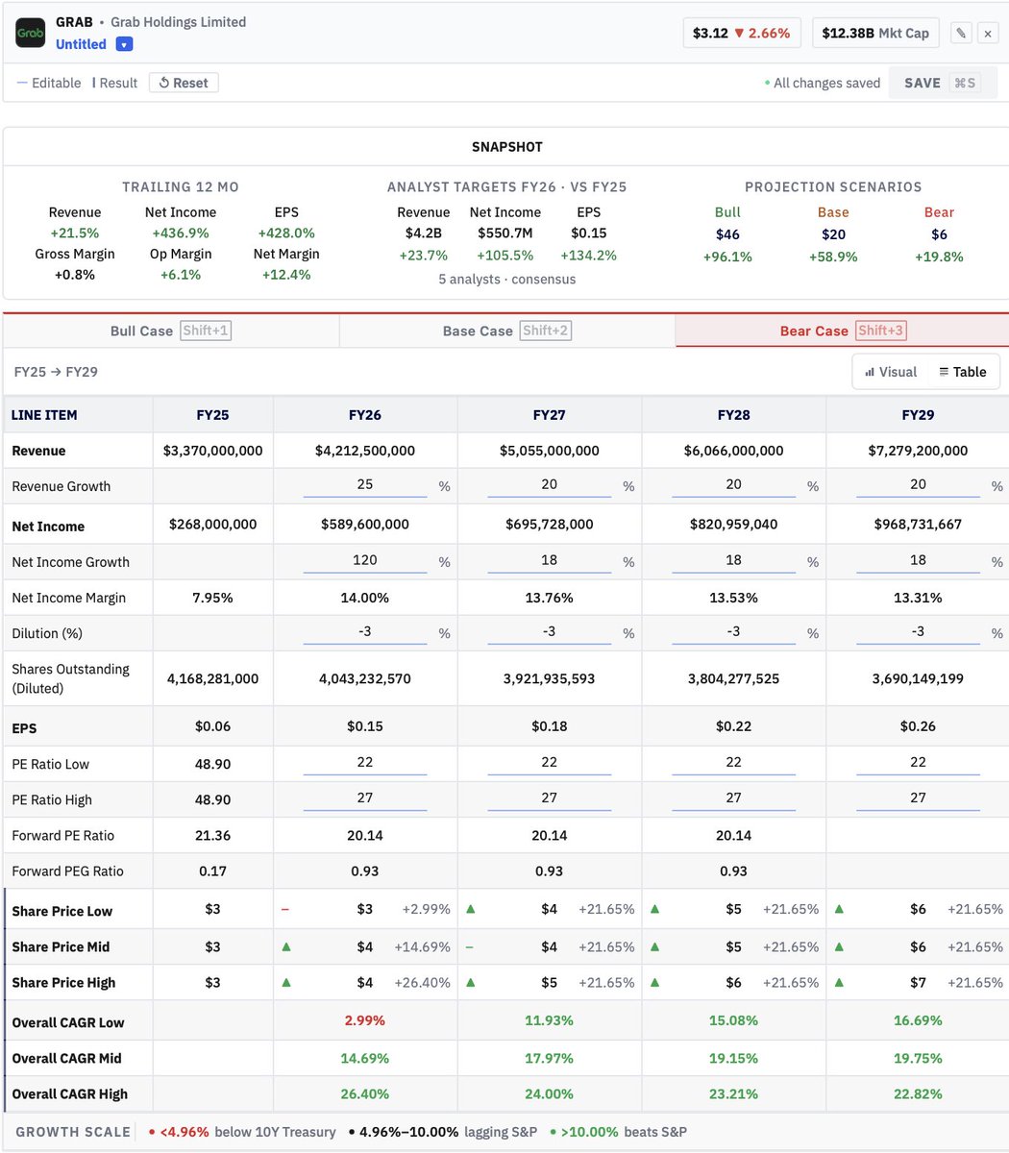The width and height of the screenshot is (1009, 1153).
Task: Click the Base scenario $20 value
Action: (x=833, y=234)
